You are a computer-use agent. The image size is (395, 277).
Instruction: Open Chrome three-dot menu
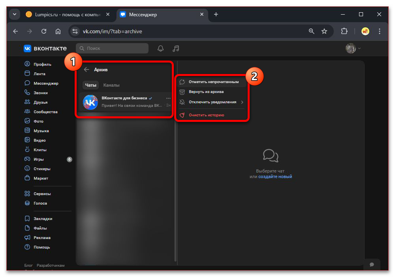pyautogui.click(x=380, y=31)
